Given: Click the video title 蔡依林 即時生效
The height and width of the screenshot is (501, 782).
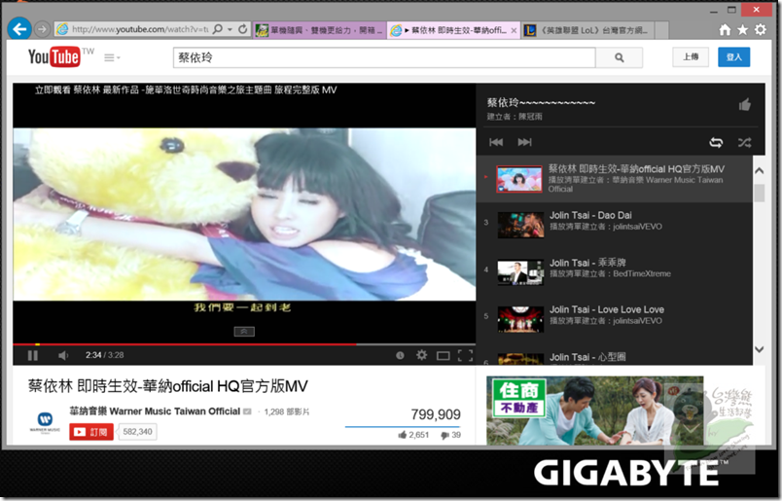Looking at the screenshot, I should click(167, 386).
